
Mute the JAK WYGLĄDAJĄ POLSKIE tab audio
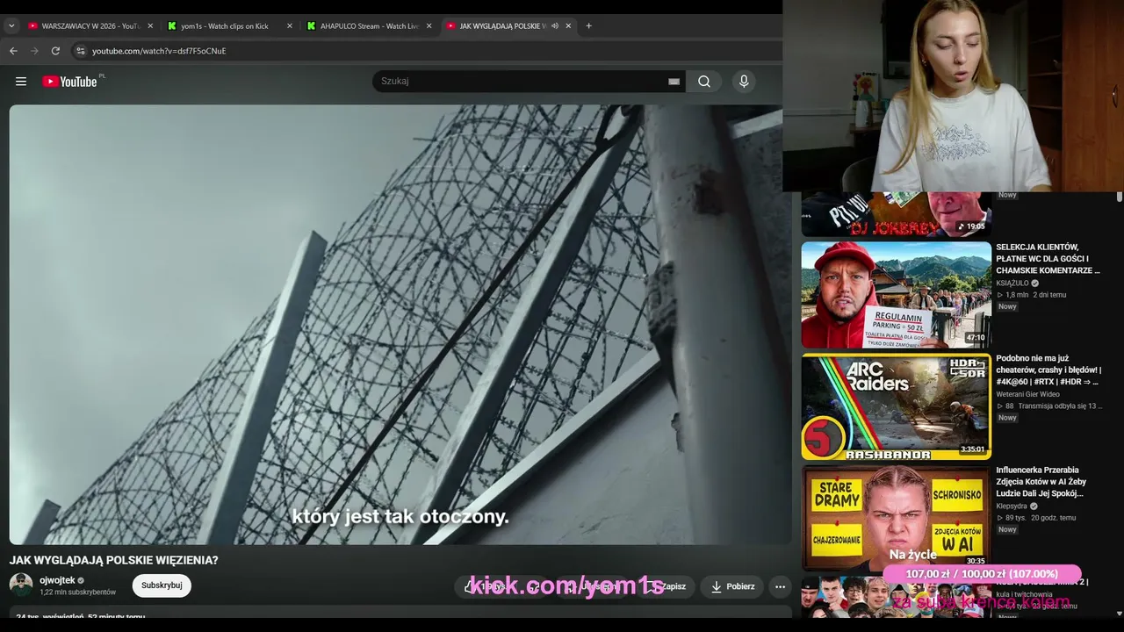tap(554, 26)
